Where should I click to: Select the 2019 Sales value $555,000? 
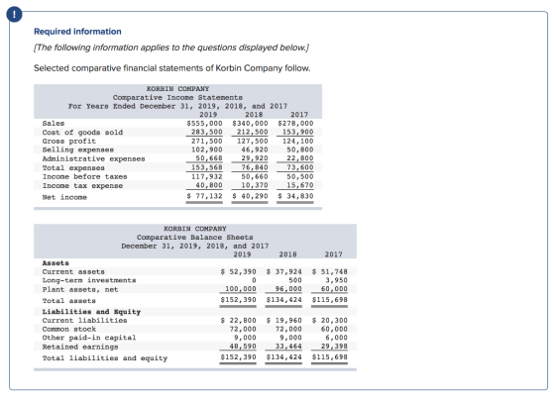point(204,124)
